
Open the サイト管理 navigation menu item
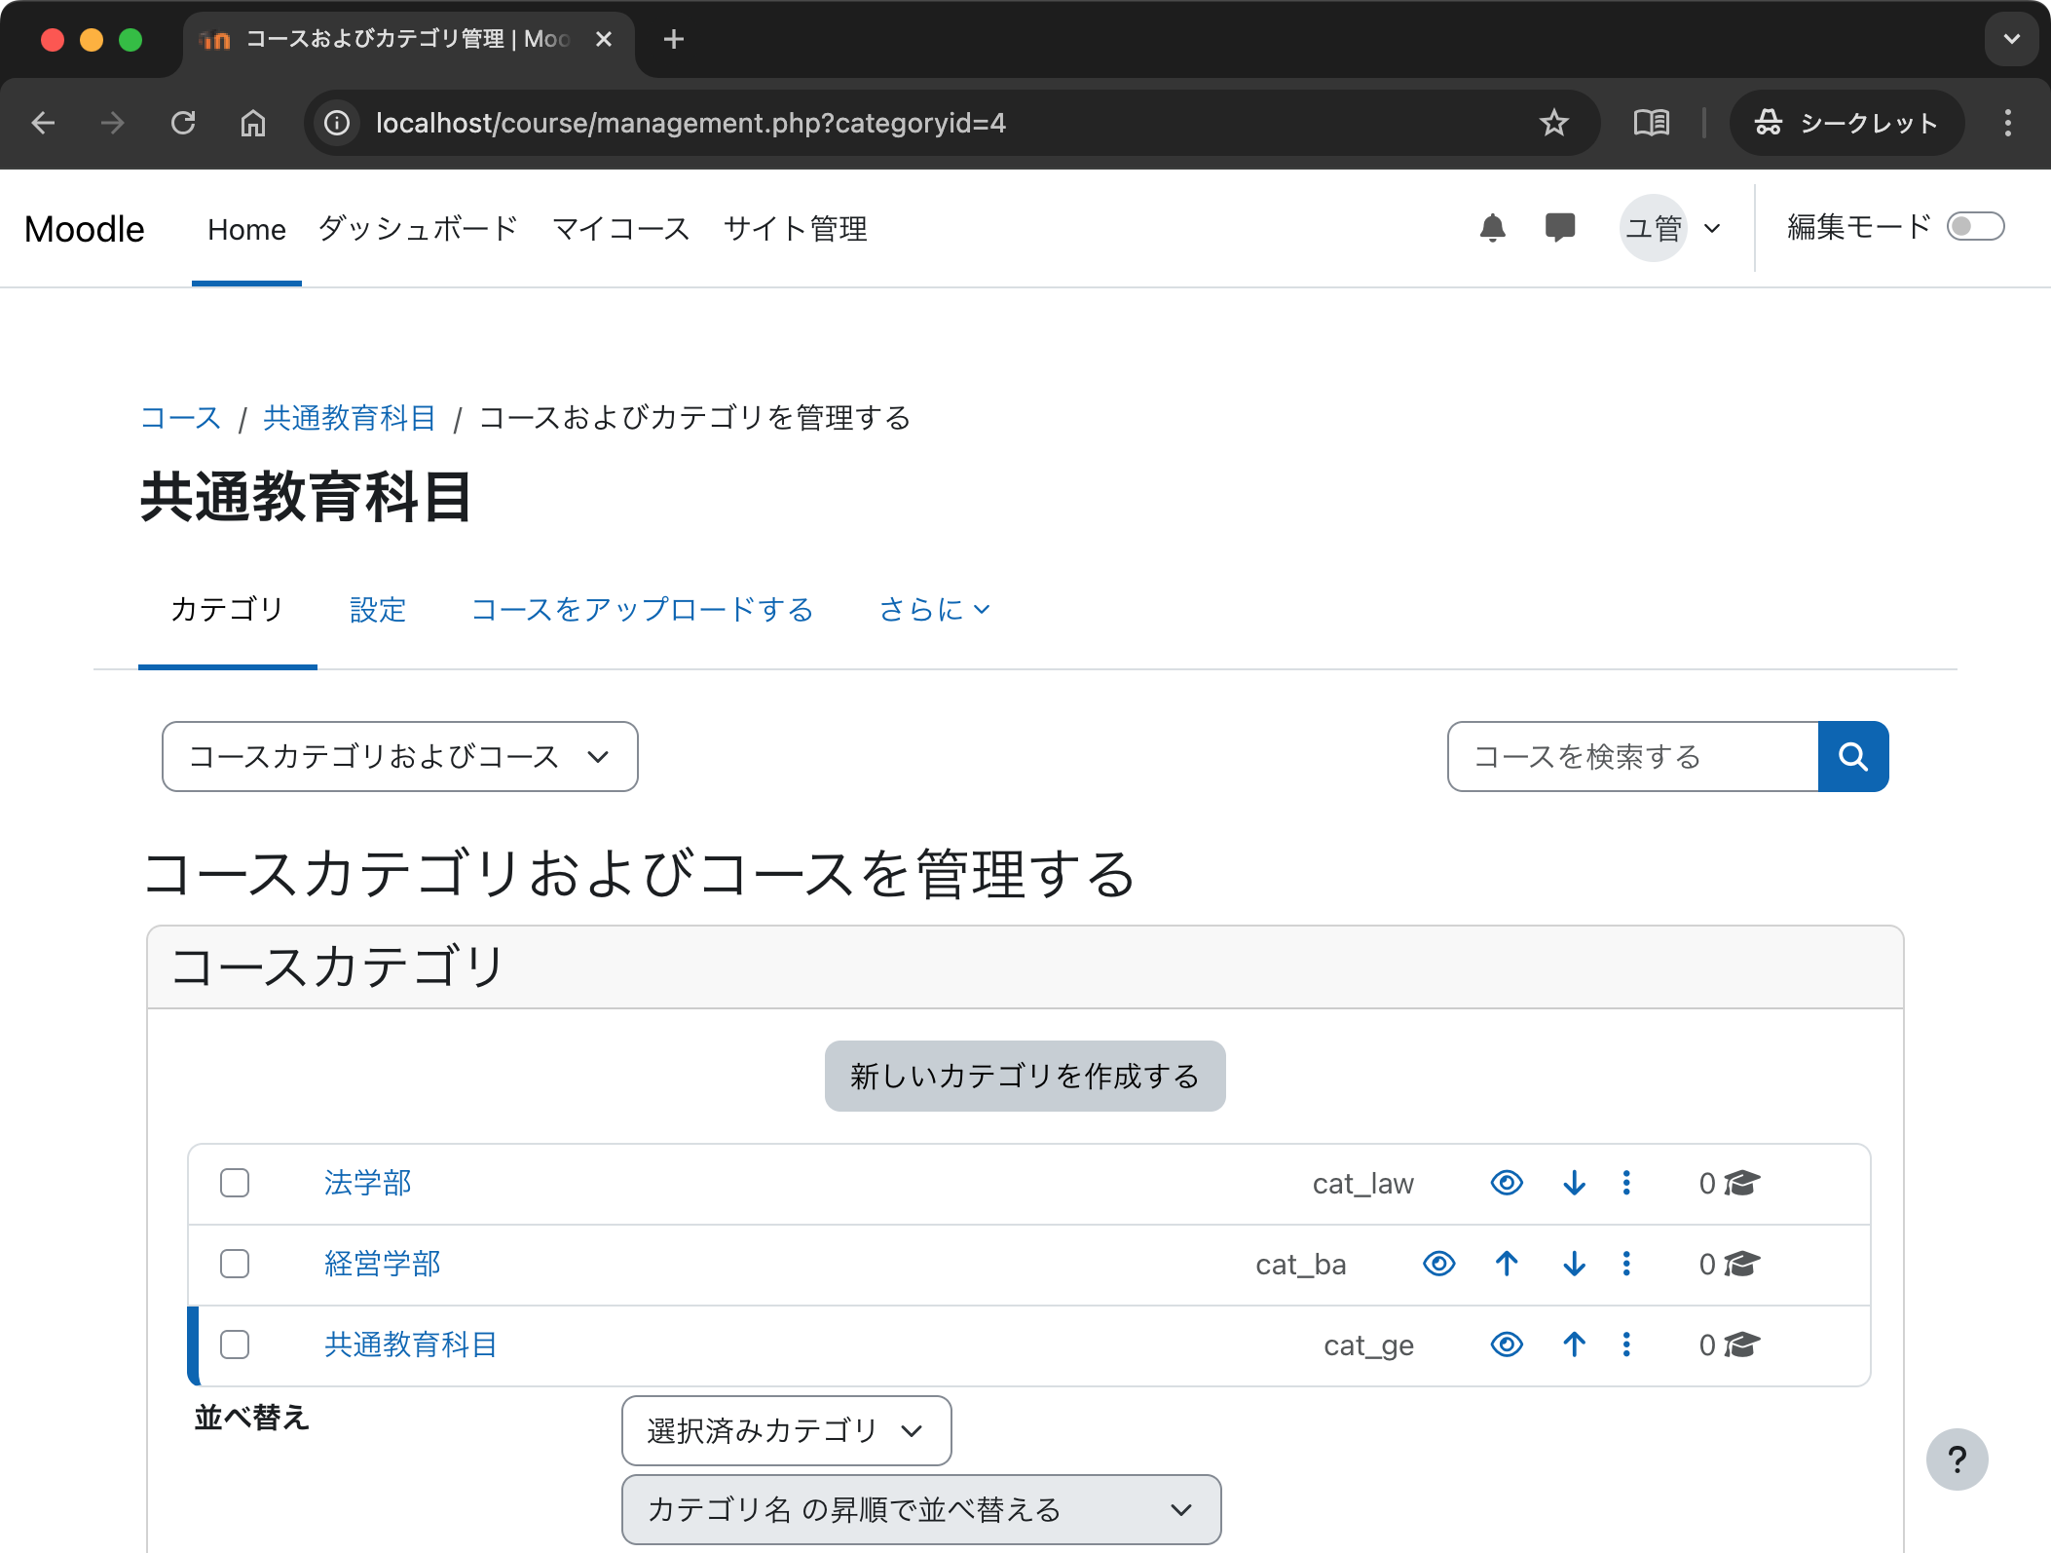click(795, 229)
